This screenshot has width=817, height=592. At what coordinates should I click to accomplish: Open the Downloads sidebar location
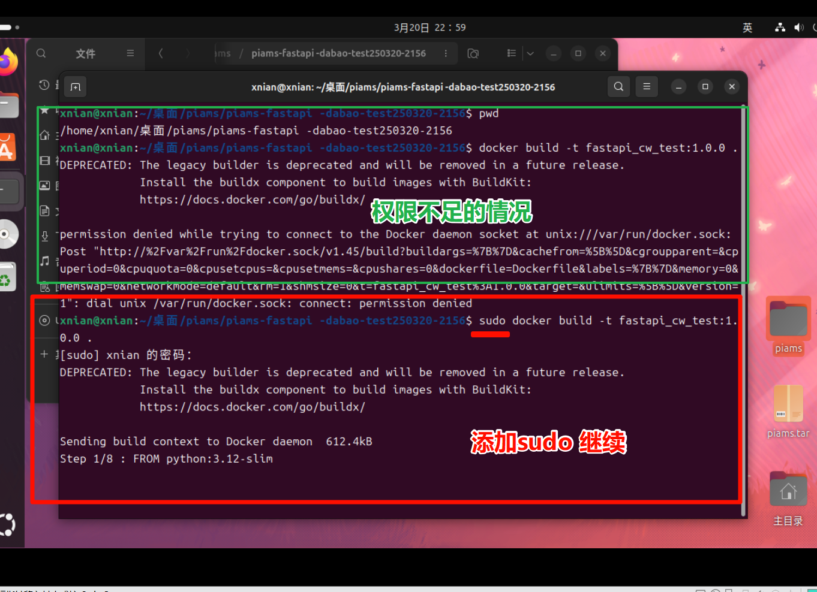(44, 236)
